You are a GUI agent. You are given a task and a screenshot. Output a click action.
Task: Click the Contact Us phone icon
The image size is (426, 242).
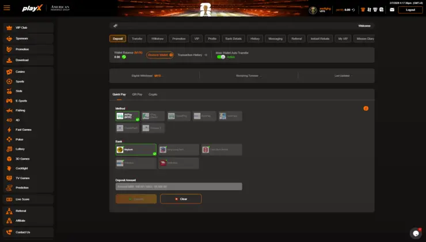pos(9,232)
